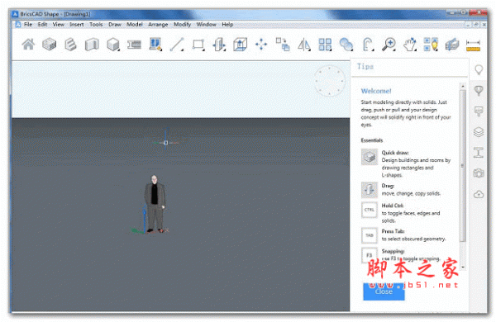
Task: Open the Window menu
Action: click(206, 24)
